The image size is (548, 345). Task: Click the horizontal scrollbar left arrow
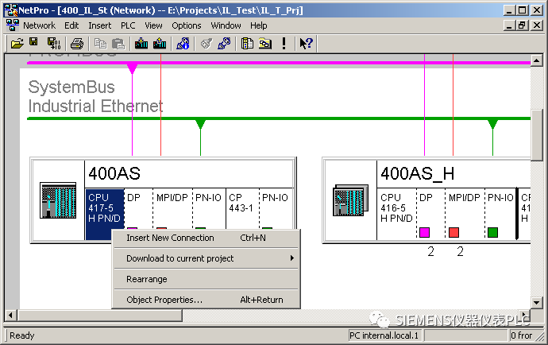point(10,316)
